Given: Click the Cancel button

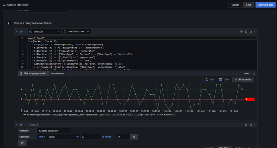Looking at the screenshot, I should pyautogui.click(x=235, y=5).
